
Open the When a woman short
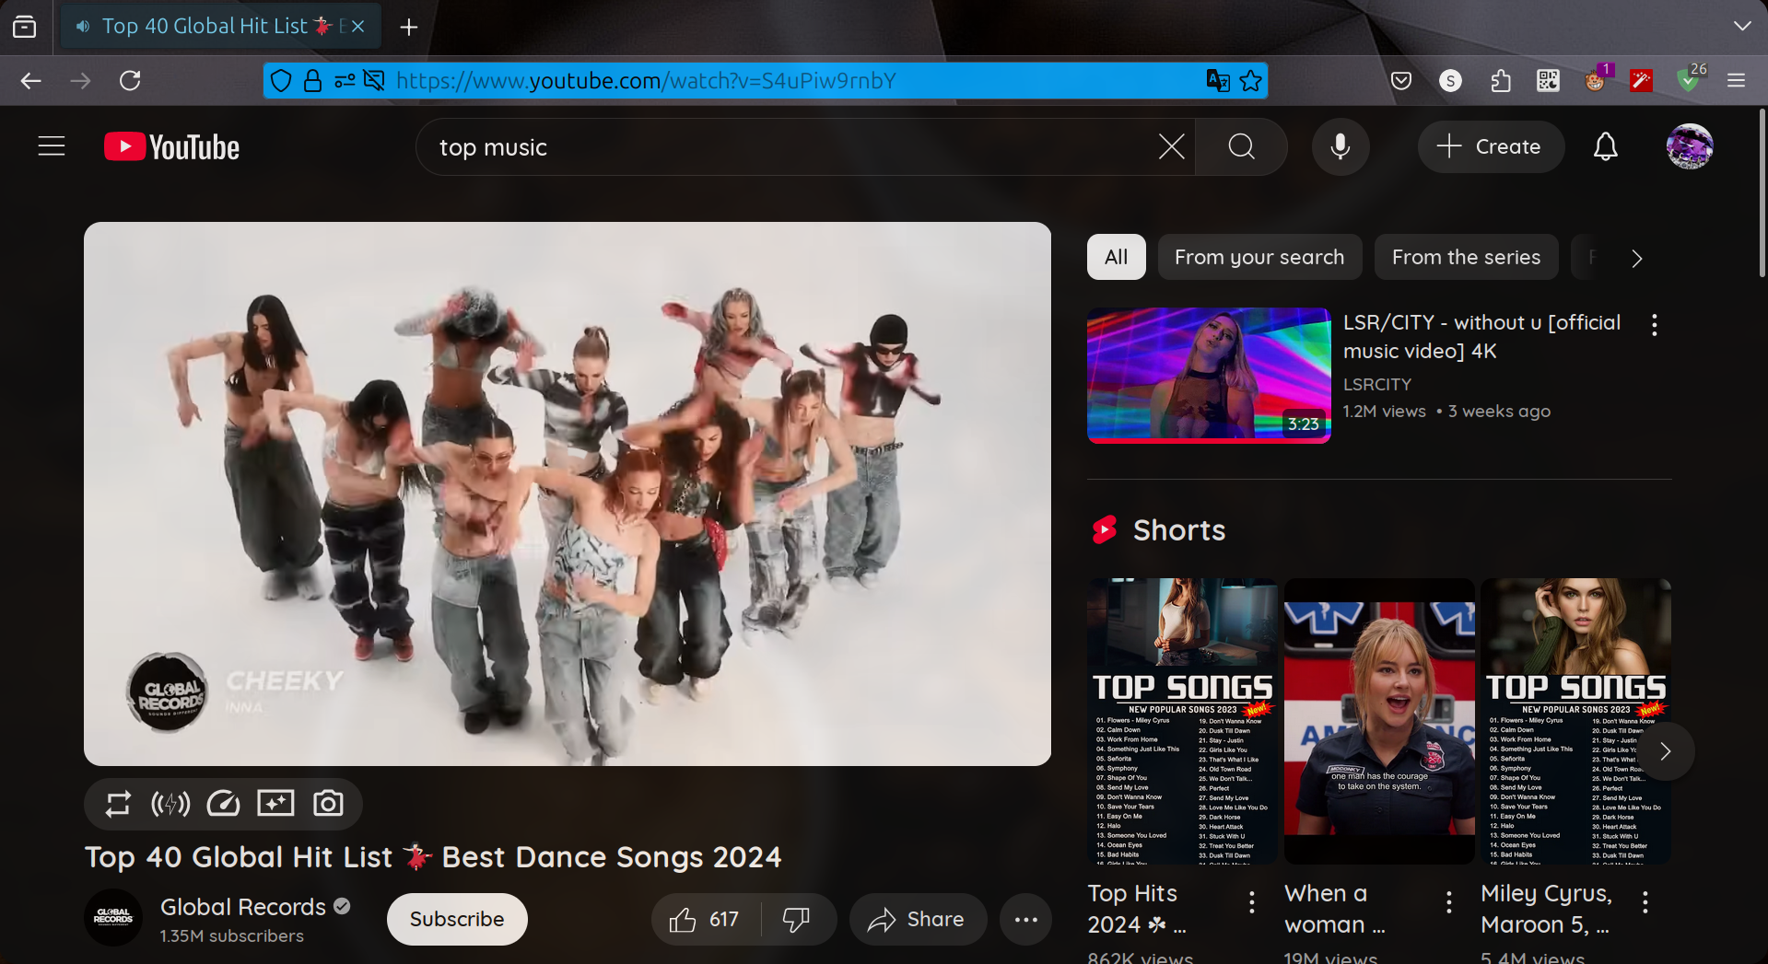point(1379,721)
